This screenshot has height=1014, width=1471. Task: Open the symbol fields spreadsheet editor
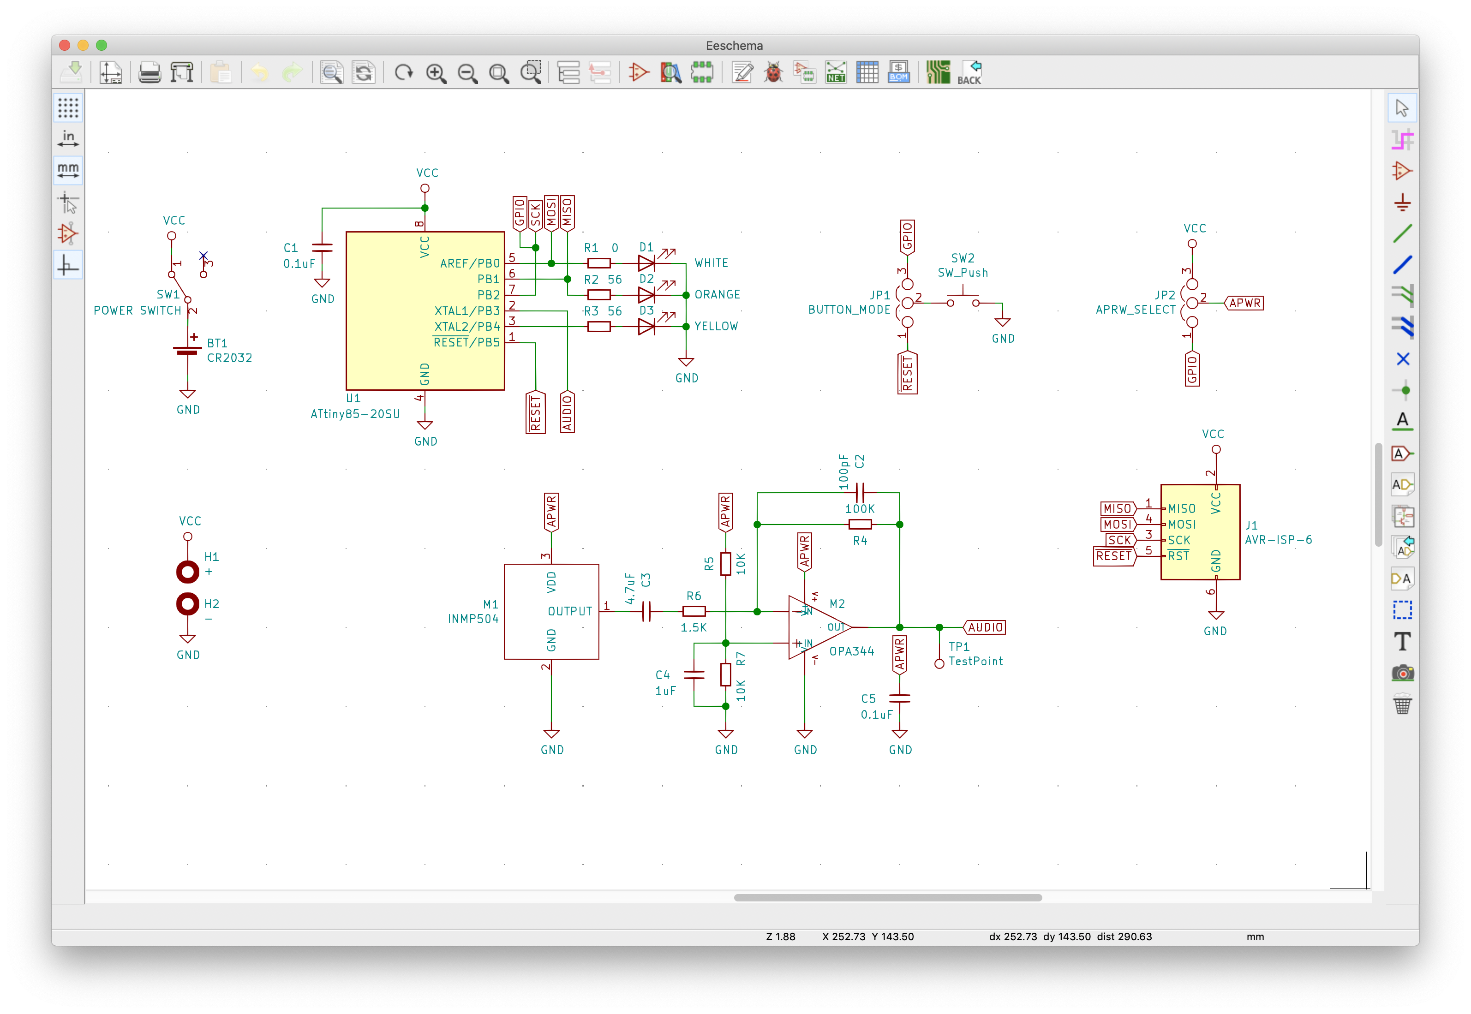pos(867,73)
